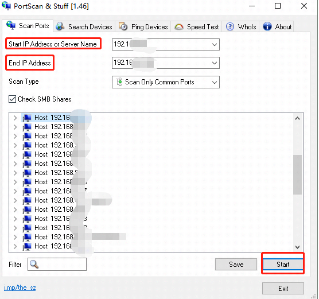Click the scroll down arrow of host list
Screen dimensions: 319x299
[297, 247]
